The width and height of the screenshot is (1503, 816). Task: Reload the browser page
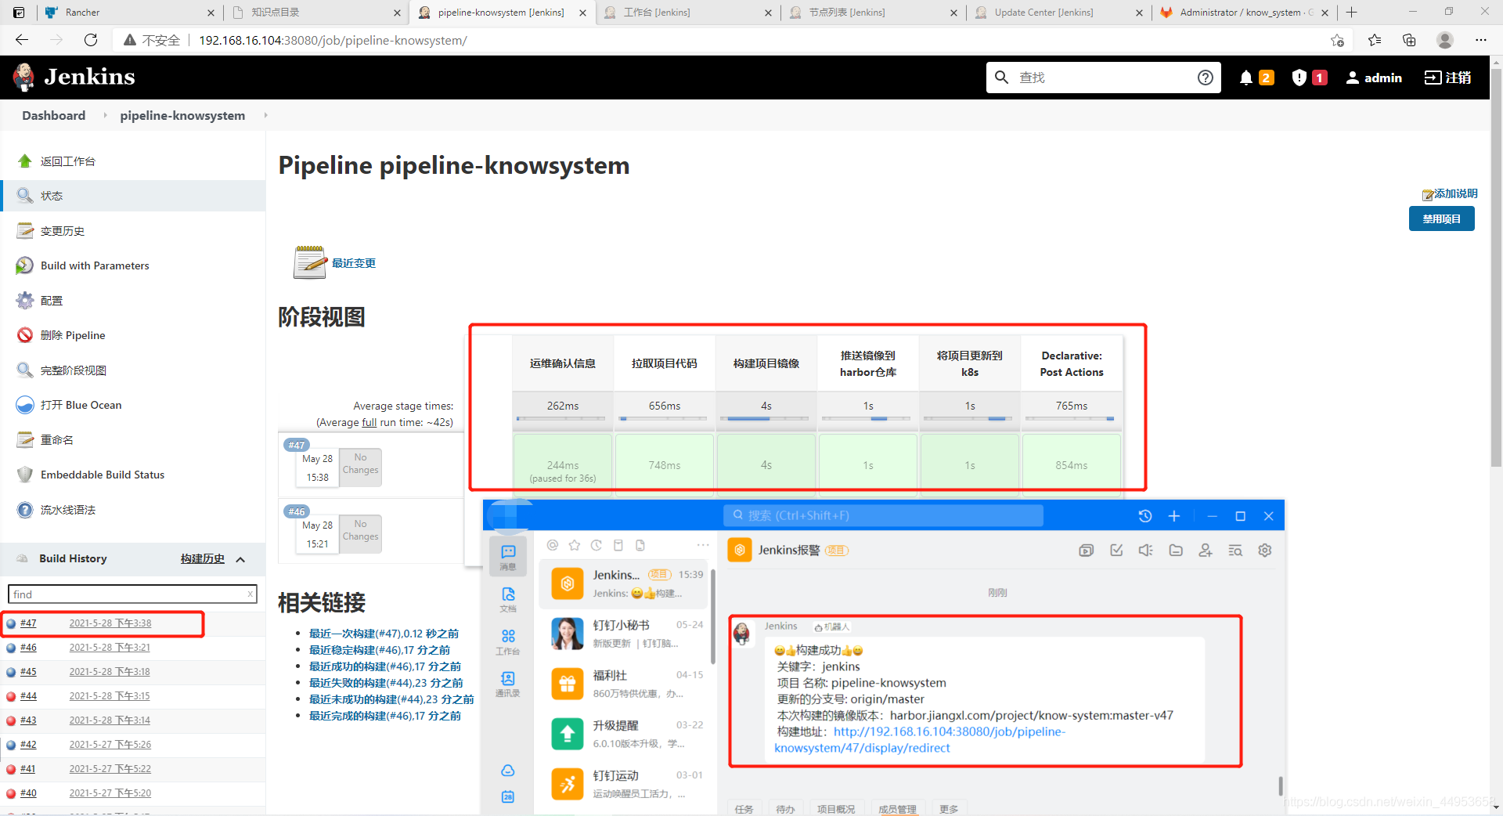click(91, 40)
